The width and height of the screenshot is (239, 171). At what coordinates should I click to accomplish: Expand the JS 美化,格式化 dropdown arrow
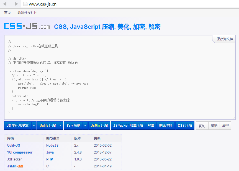[34, 126]
